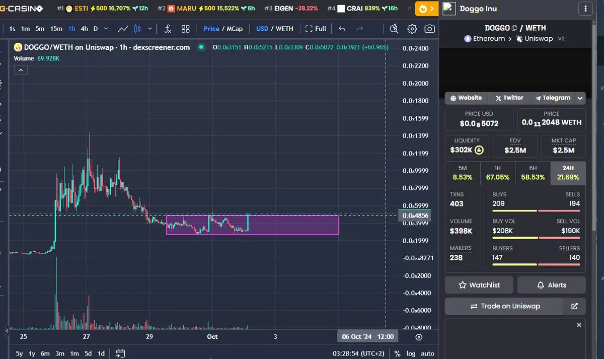Add DOGGO to Watchlist

coord(479,285)
